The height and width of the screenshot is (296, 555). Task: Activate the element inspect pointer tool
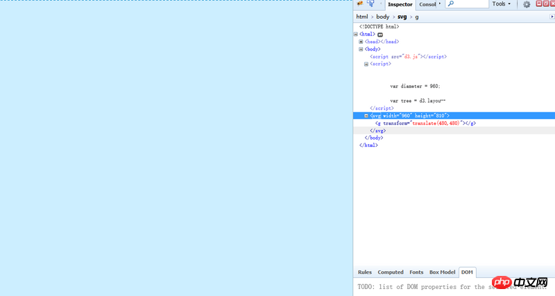(370, 3)
